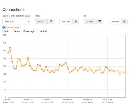
Task: Click the 'To:' label
Action: coord(85,16)
